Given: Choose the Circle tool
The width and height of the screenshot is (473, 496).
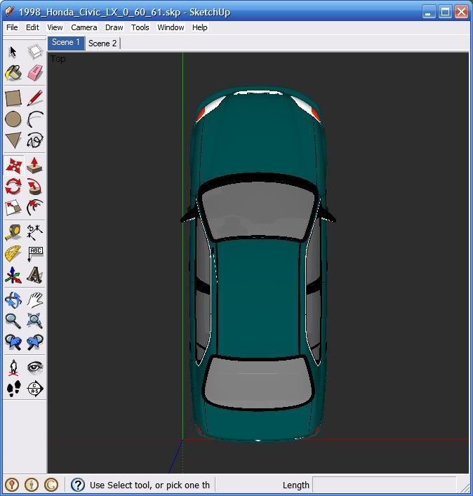Looking at the screenshot, I should (13, 119).
